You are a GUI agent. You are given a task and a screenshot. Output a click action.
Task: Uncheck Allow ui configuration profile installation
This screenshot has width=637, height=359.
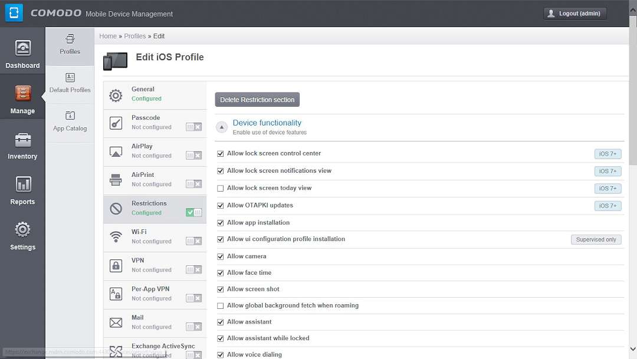click(x=220, y=239)
